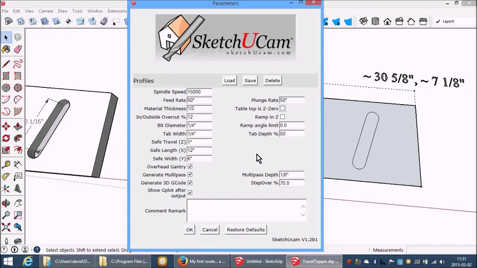The width and height of the screenshot is (477, 268).
Task: Click the Plunge Rate field
Action: point(292,100)
